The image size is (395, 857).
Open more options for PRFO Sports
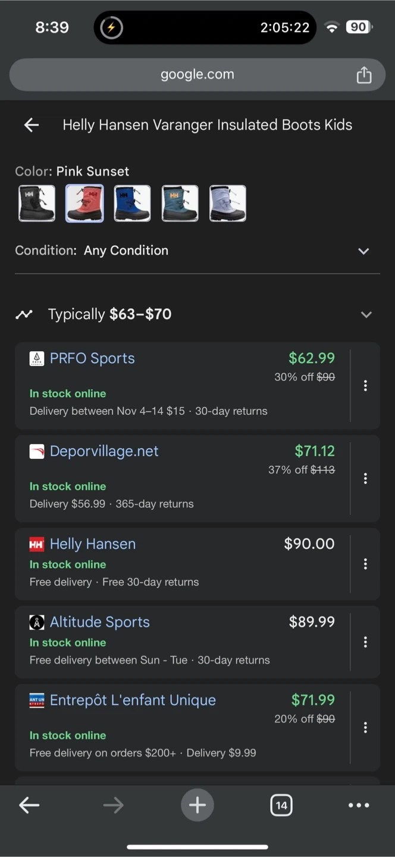pos(365,386)
